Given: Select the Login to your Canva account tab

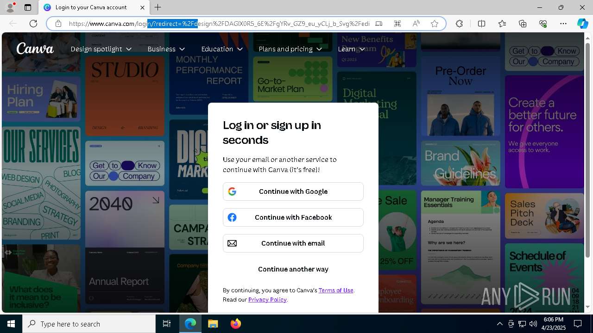Looking at the screenshot, I should click(94, 7).
